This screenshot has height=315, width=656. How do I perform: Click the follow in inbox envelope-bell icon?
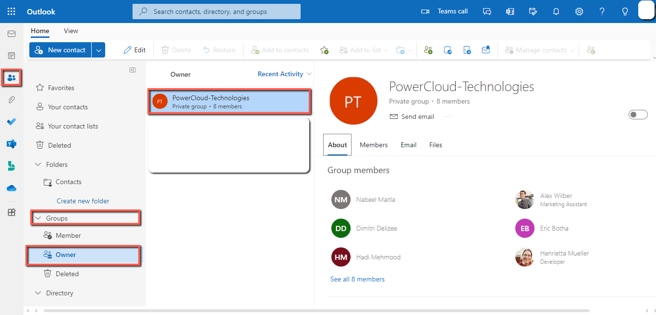[x=486, y=50]
